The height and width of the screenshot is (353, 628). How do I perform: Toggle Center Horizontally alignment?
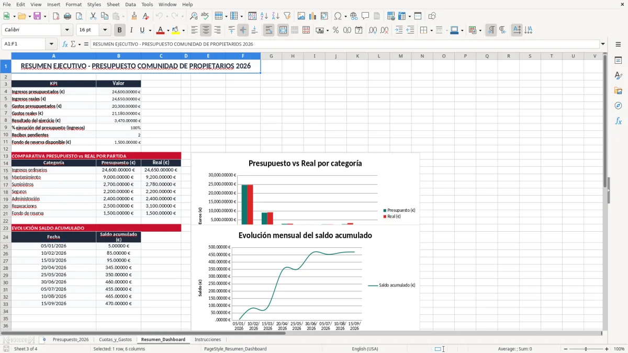tap(206, 30)
